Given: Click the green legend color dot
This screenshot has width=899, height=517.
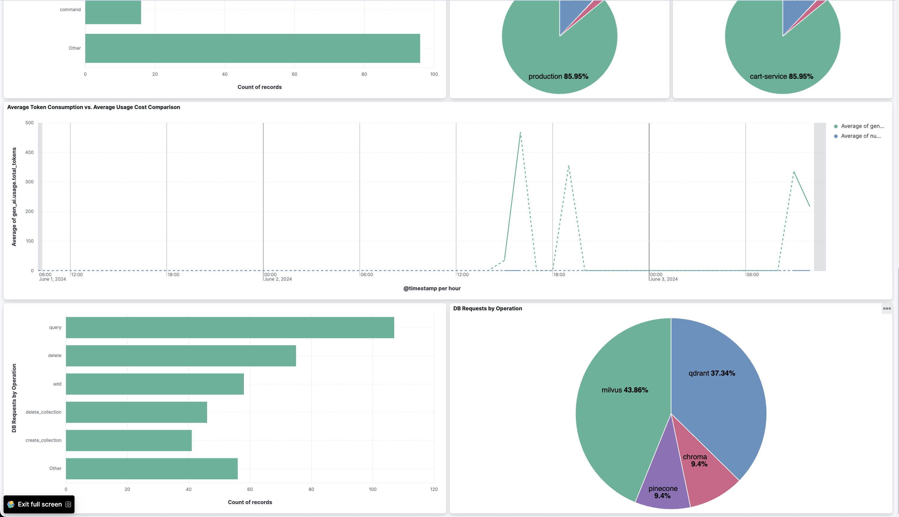Looking at the screenshot, I should pyautogui.click(x=836, y=126).
